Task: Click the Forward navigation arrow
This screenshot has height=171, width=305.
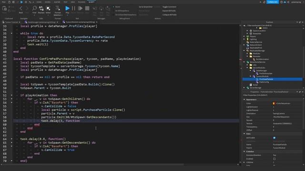Action: [27, 9]
